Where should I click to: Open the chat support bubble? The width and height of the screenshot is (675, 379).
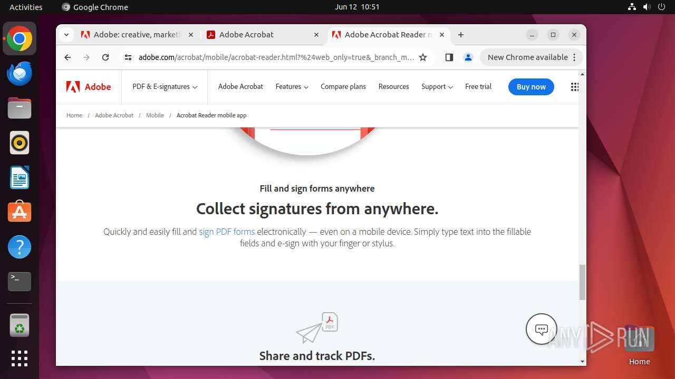tap(542, 329)
